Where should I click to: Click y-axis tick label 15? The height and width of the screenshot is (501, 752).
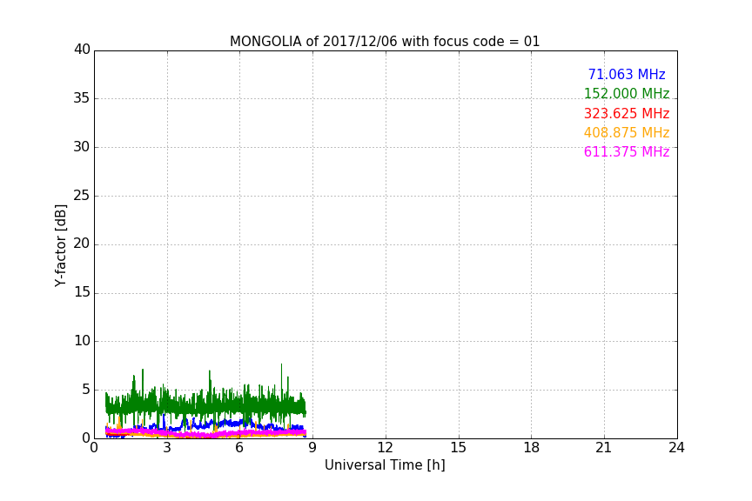[x=82, y=292]
